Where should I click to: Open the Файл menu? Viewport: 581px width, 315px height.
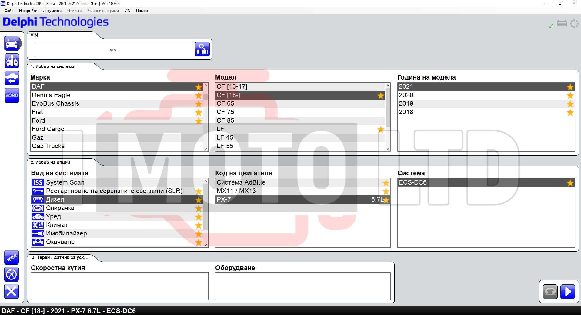pyautogui.click(x=9, y=10)
